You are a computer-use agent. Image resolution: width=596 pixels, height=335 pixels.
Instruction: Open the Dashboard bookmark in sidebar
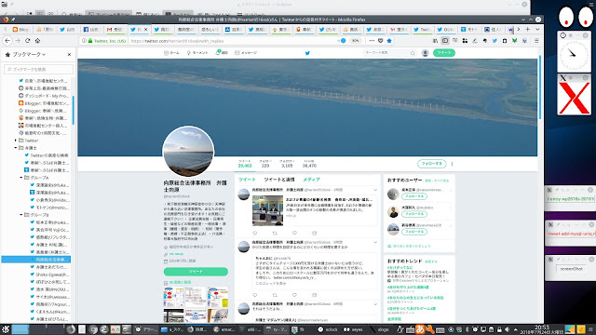[x=44, y=96]
